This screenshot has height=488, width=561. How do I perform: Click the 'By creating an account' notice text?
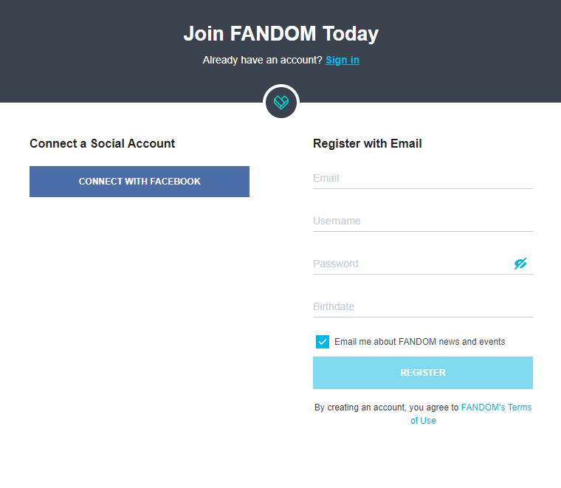(x=385, y=408)
